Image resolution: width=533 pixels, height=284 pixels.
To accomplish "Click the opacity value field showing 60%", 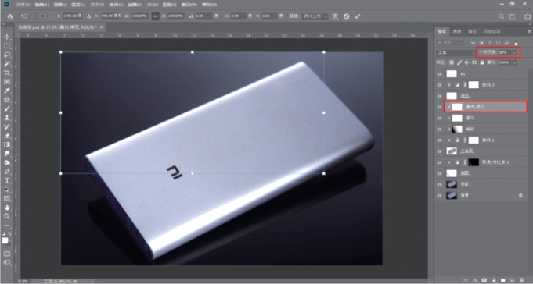I will coord(505,52).
